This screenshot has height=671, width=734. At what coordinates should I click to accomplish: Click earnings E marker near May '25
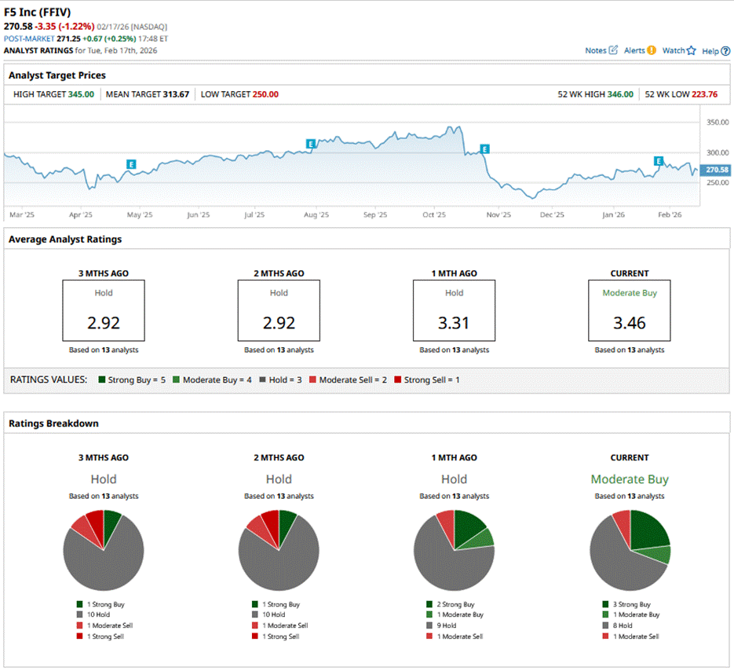point(131,164)
